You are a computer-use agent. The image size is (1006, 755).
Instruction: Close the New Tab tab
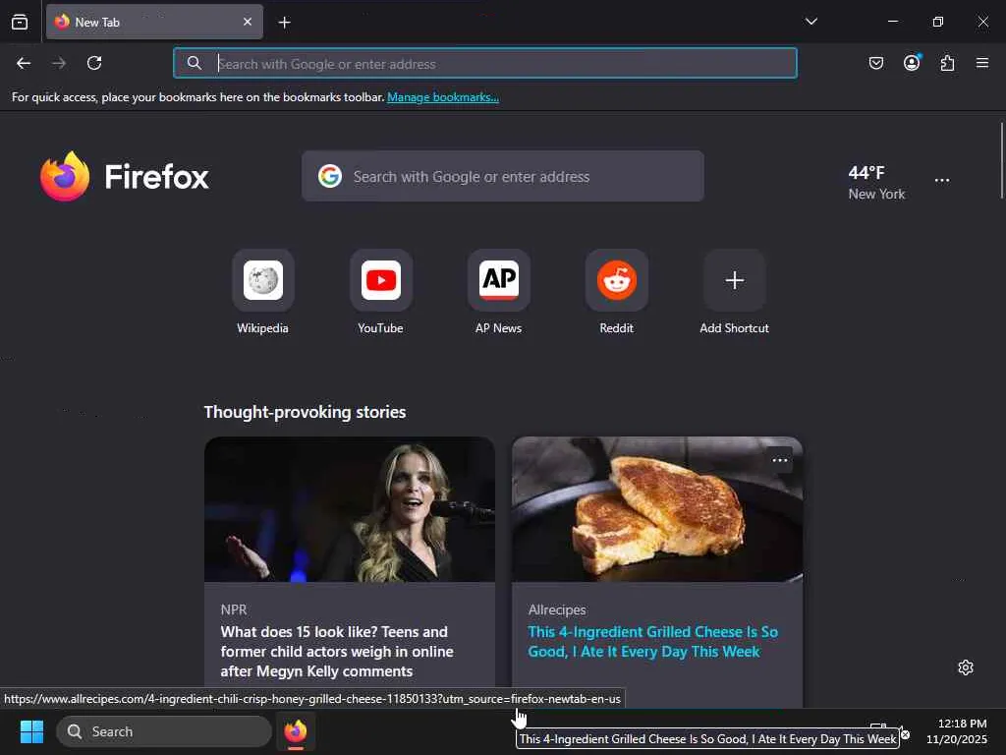pyautogui.click(x=248, y=22)
